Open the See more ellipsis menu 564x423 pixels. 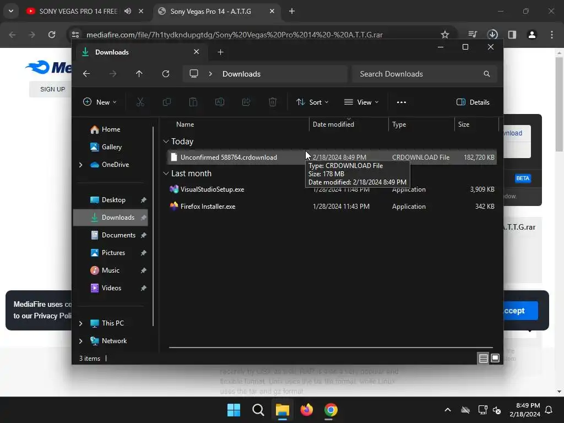[x=402, y=102]
